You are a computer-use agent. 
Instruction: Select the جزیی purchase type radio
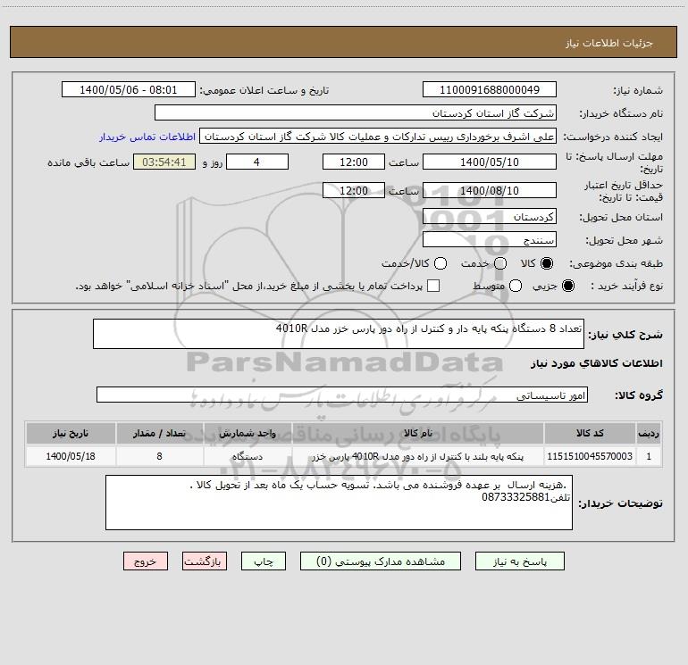pyautogui.click(x=567, y=286)
